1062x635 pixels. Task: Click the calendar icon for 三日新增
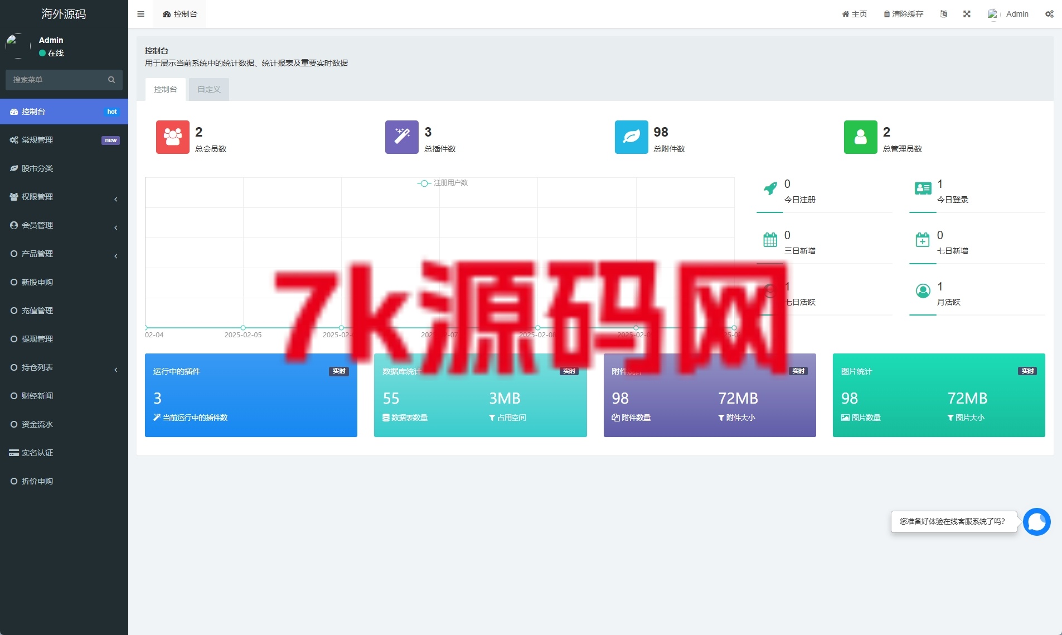coord(770,240)
